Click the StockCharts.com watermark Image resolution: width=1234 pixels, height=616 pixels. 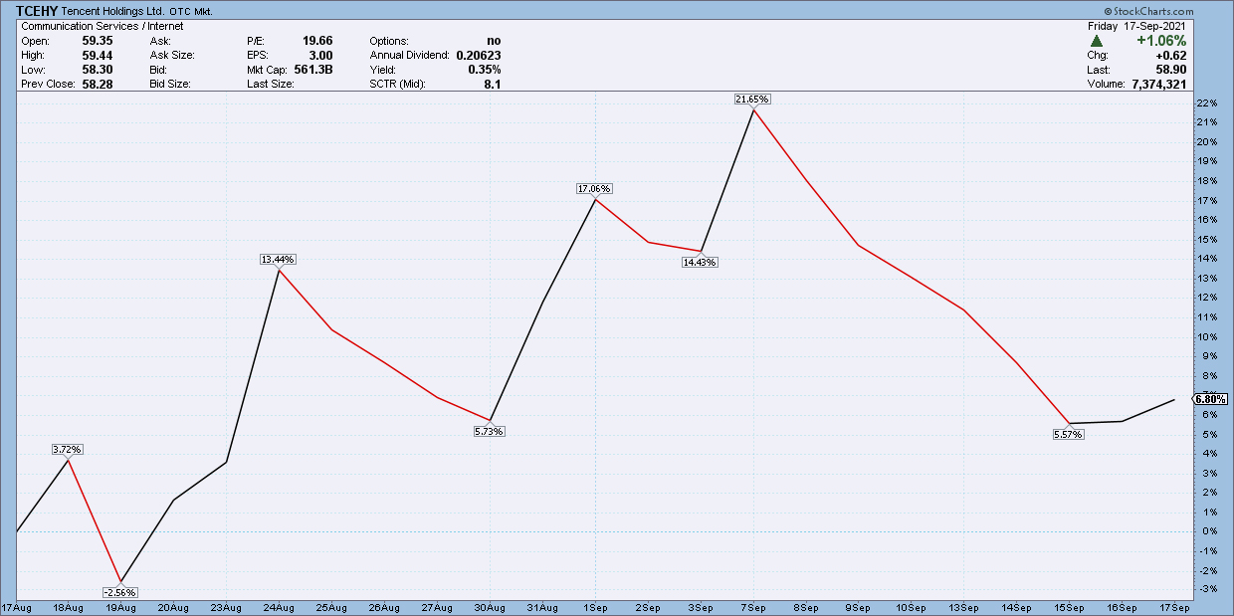[x=1182, y=11]
